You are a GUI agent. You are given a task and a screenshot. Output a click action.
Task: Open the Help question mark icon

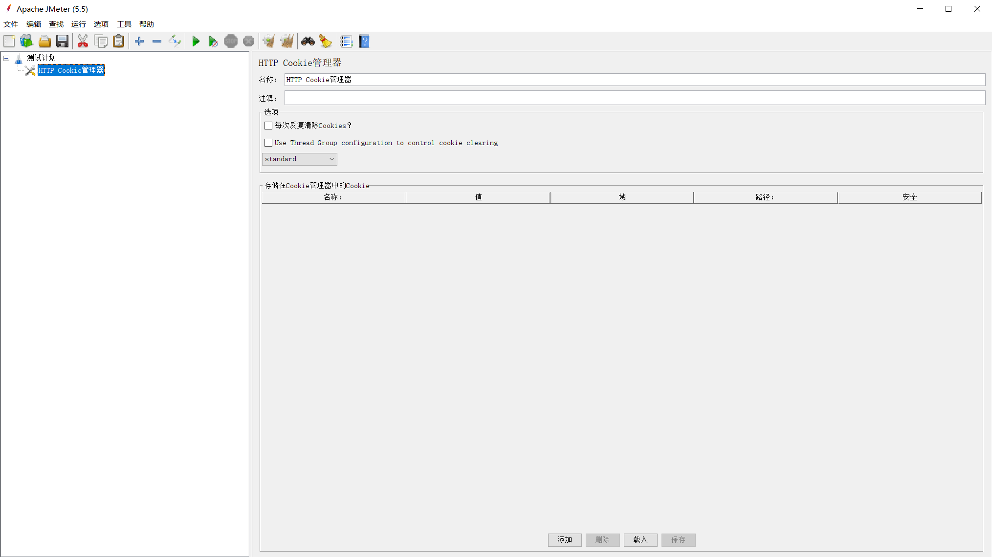pyautogui.click(x=364, y=42)
